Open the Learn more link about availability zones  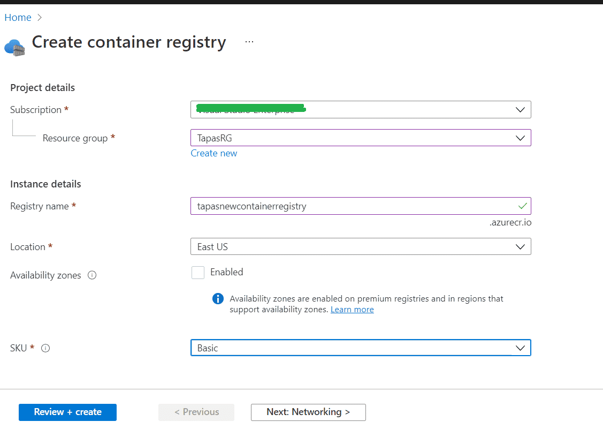click(x=352, y=309)
